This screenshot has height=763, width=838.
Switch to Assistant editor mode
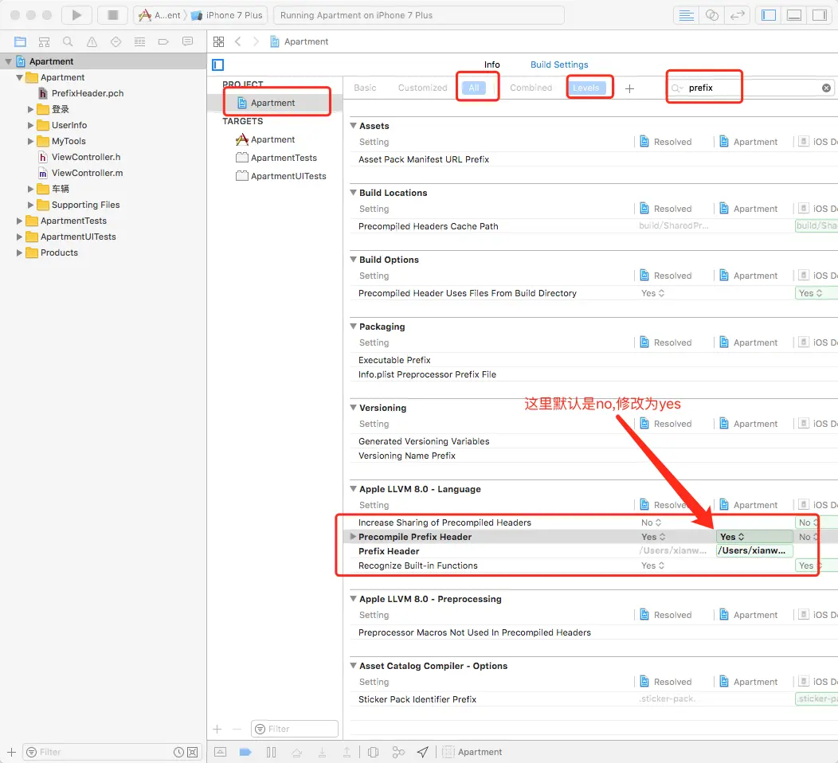[712, 15]
